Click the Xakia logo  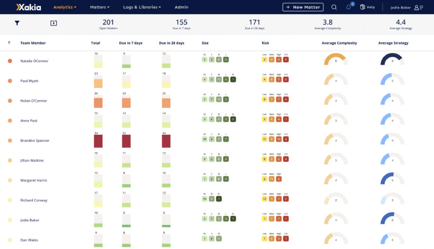click(x=29, y=7)
